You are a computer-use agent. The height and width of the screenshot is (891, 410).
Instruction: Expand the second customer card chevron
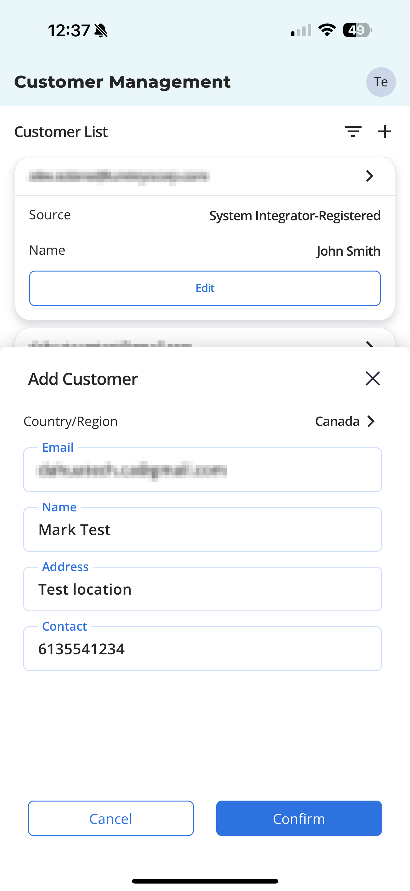click(369, 344)
